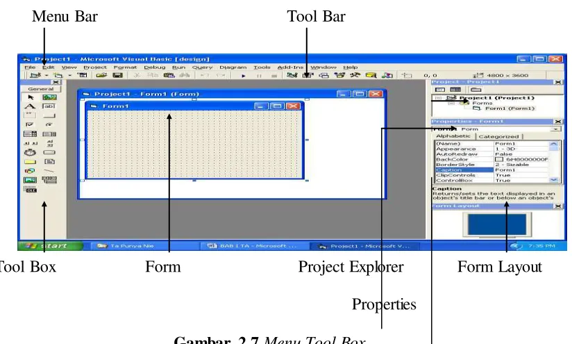
Task: Click the Properties list scroll-down arrow
Action: coord(554,180)
